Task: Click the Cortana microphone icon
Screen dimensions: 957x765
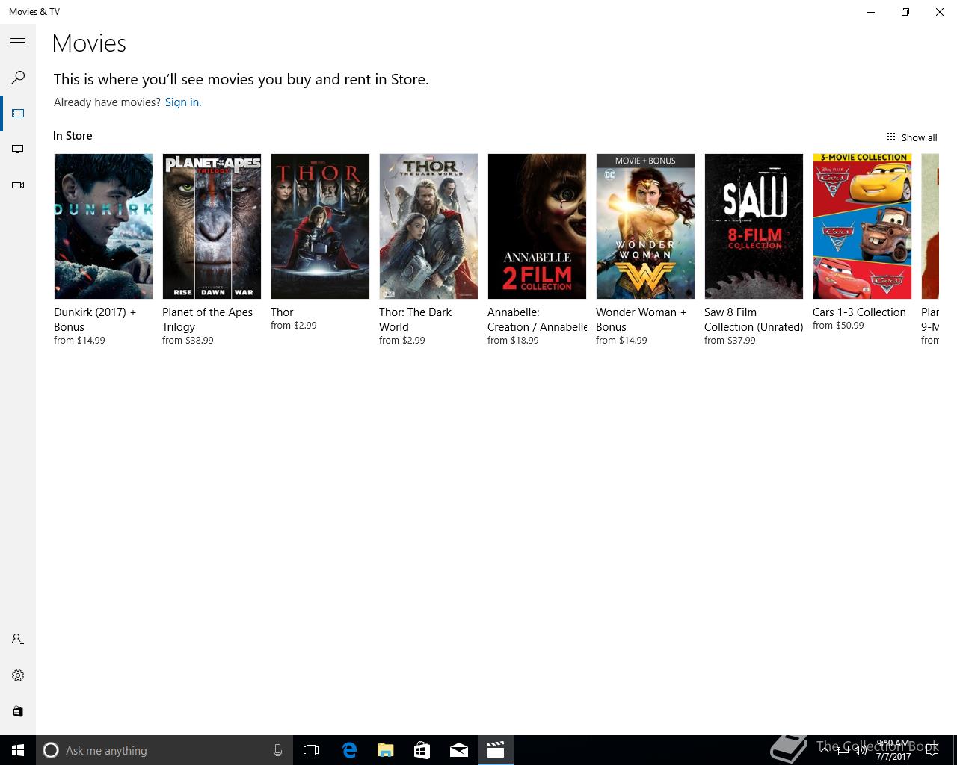Action: (277, 750)
